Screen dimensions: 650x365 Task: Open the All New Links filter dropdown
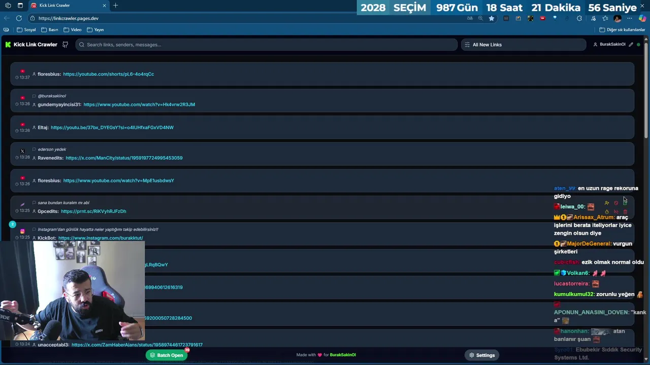pyautogui.click(x=524, y=45)
